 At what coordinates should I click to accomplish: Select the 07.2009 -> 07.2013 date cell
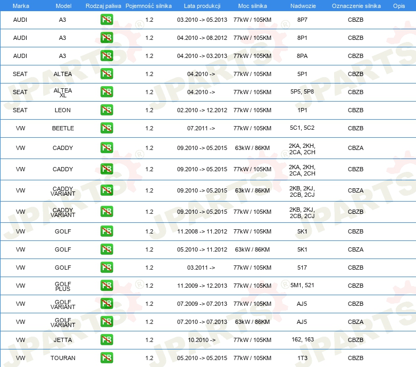click(202, 304)
